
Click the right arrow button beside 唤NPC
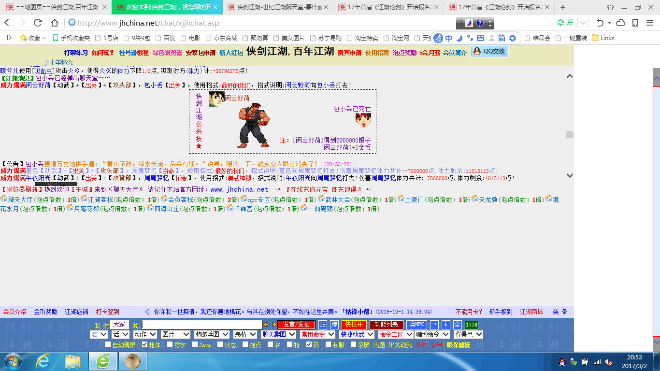pyautogui.click(x=434, y=325)
